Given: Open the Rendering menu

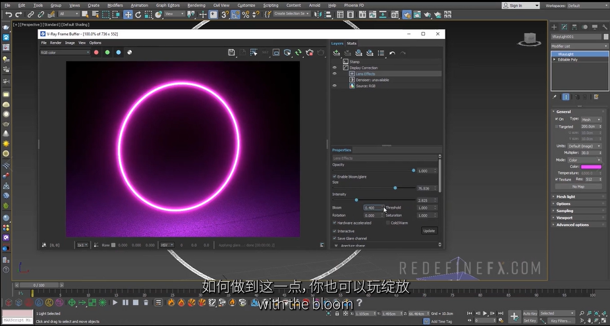Looking at the screenshot, I should click(x=196, y=5).
